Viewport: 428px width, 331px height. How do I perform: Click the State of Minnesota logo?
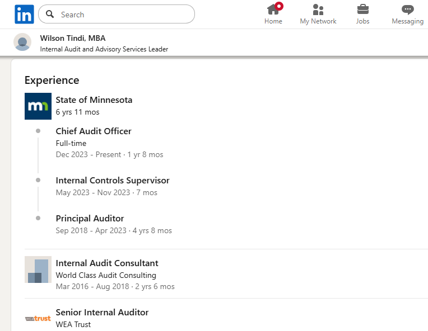click(x=38, y=106)
